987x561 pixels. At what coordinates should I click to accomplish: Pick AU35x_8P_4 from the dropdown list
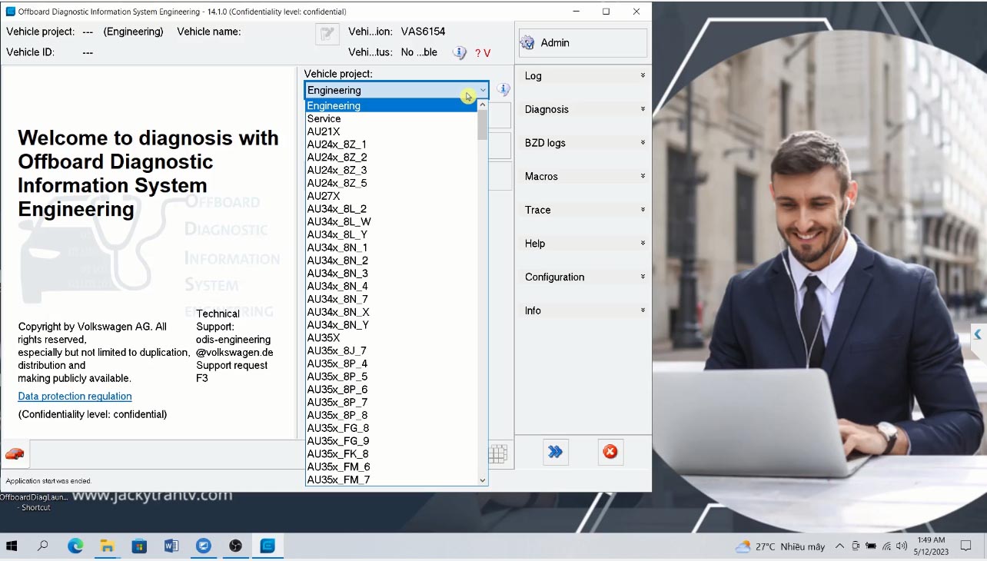pyautogui.click(x=337, y=363)
